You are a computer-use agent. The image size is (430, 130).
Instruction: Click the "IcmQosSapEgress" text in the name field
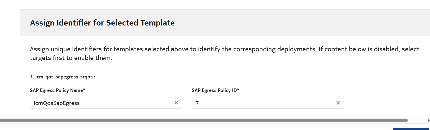57,103
